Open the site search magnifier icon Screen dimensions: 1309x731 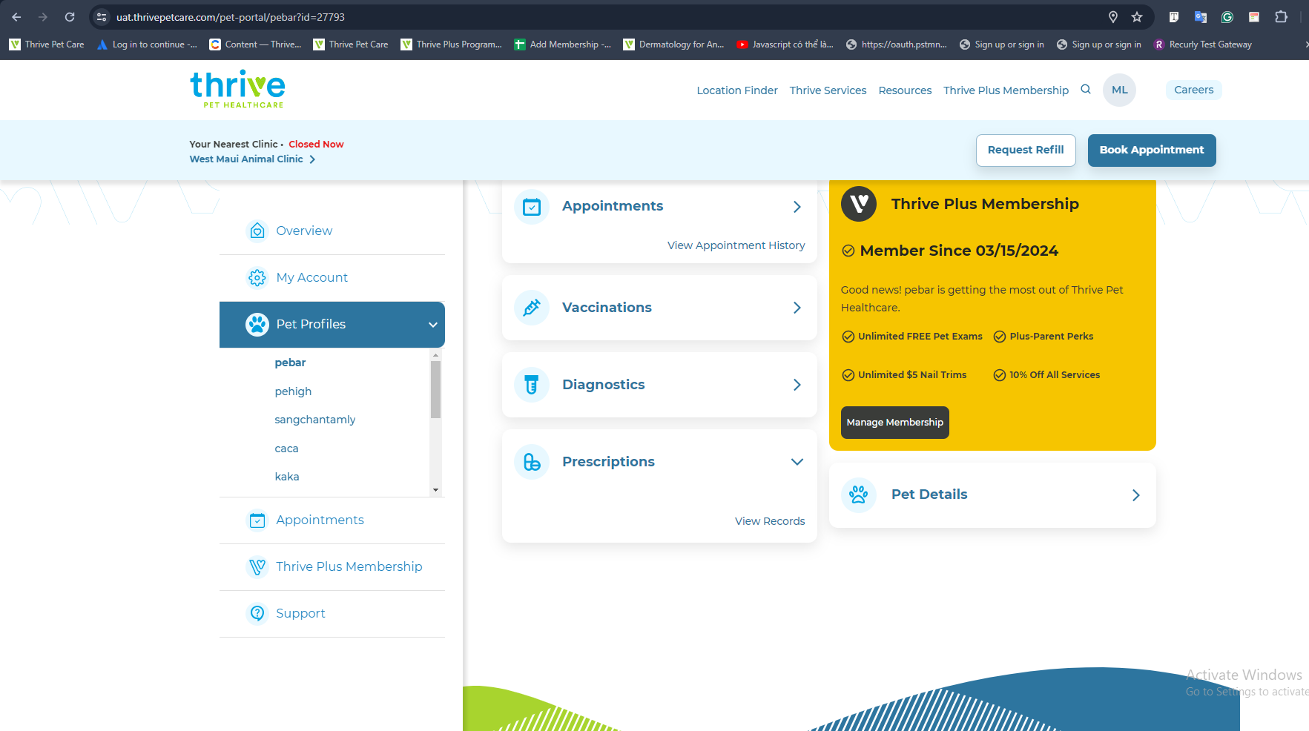coord(1086,90)
